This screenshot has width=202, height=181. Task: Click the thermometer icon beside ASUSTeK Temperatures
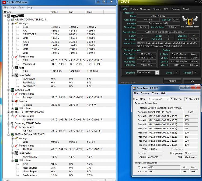coord(16,57)
